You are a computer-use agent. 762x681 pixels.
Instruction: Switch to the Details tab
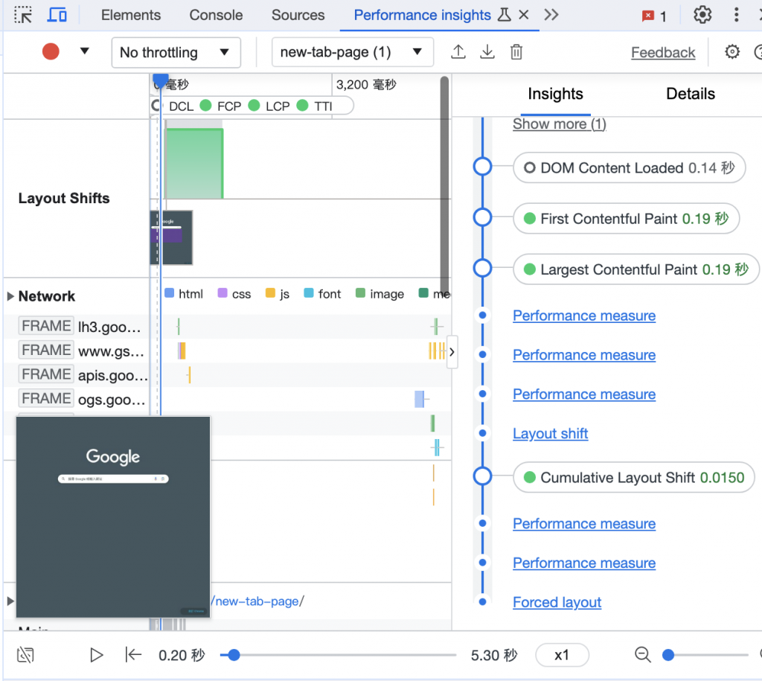690,94
